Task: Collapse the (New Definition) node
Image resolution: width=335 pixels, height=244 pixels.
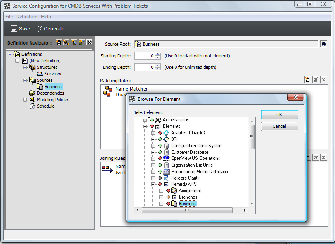Action: tap(17, 61)
